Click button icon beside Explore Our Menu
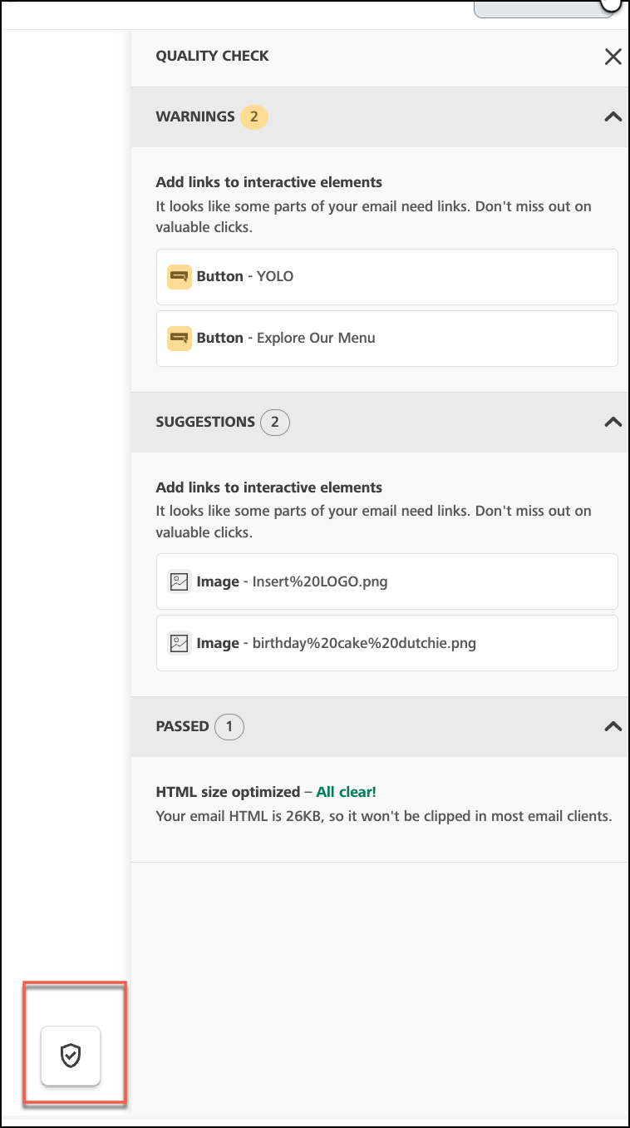 coord(179,338)
